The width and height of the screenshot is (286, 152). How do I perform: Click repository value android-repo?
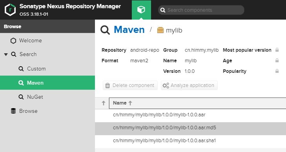[145, 50]
